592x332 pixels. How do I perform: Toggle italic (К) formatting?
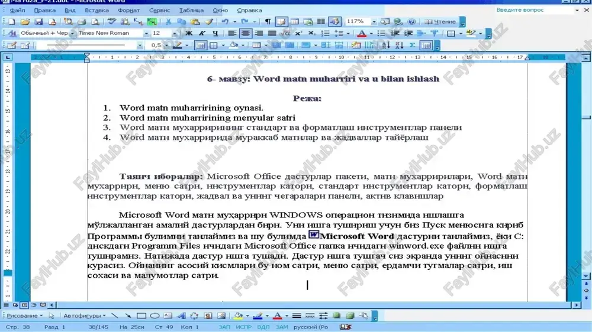(202, 34)
